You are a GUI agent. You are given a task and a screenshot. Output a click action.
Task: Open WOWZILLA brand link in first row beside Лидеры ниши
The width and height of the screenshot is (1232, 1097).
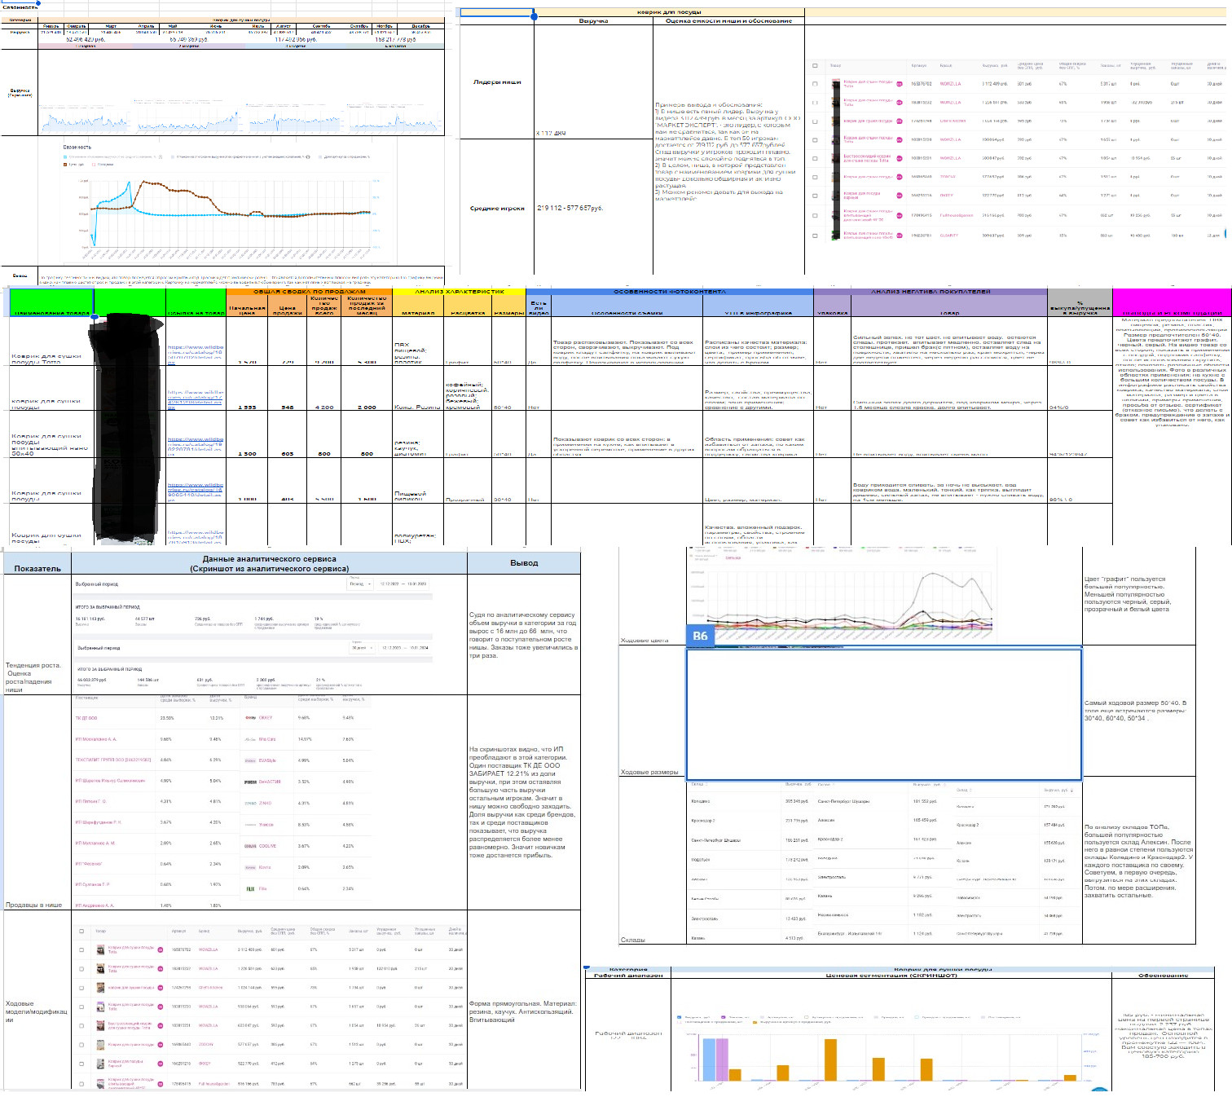tap(950, 83)
